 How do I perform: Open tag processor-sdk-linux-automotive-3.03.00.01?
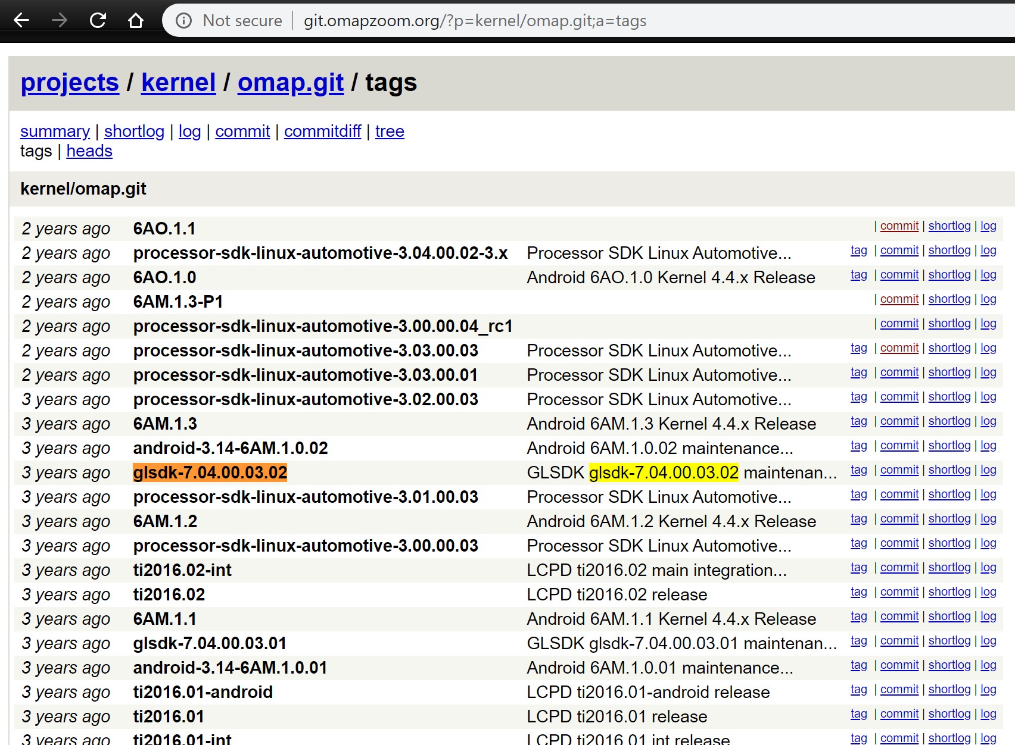point(306,375)
